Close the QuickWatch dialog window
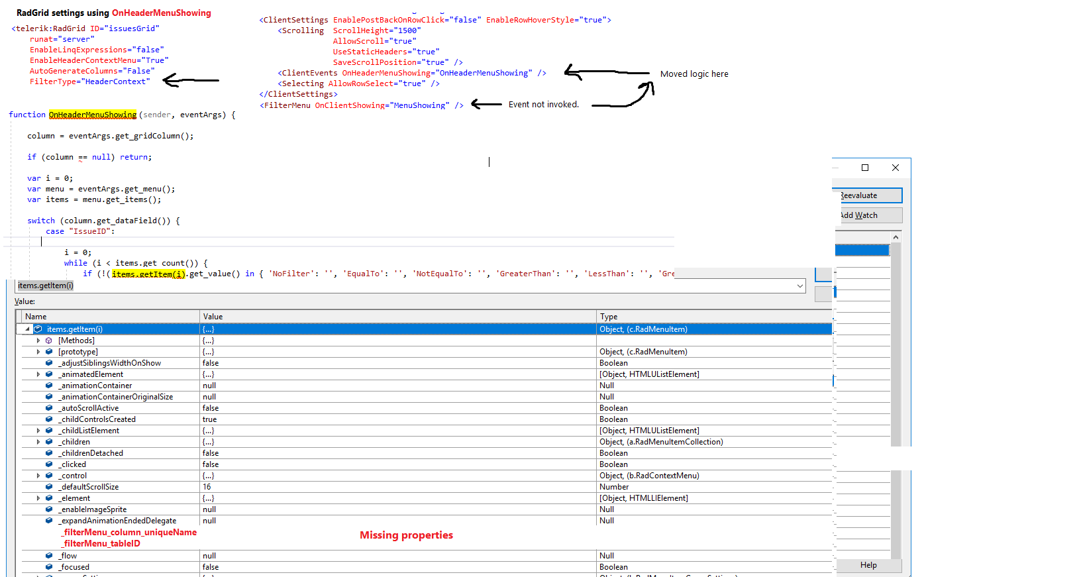This screenshot has height=577, width=1079. tap(896, 168)
